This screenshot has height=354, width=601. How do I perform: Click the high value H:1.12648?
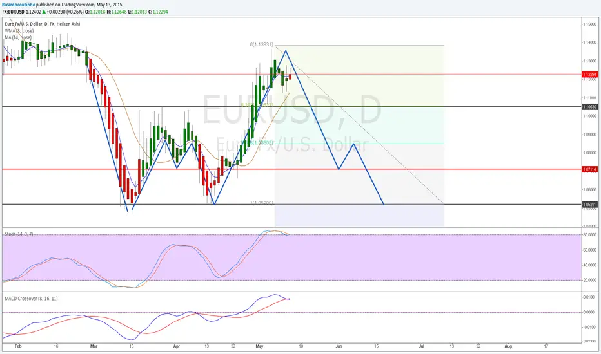pyautogui.click(x=117, y=12)
